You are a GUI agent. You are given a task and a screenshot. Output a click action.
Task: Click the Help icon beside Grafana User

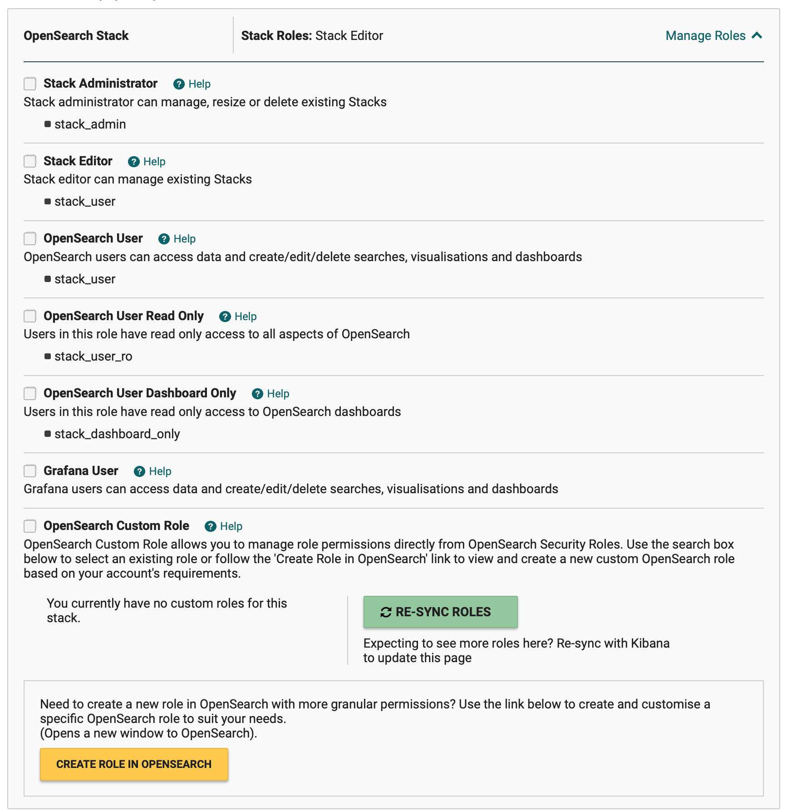click(x=139, y=471)
